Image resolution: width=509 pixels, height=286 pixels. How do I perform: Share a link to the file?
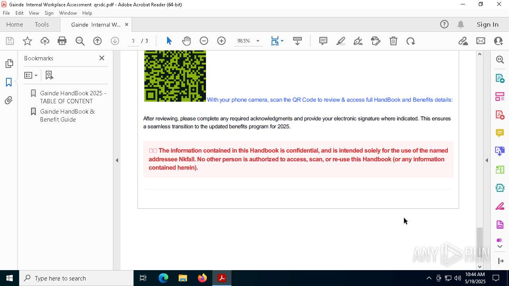(x=463, y=41)
